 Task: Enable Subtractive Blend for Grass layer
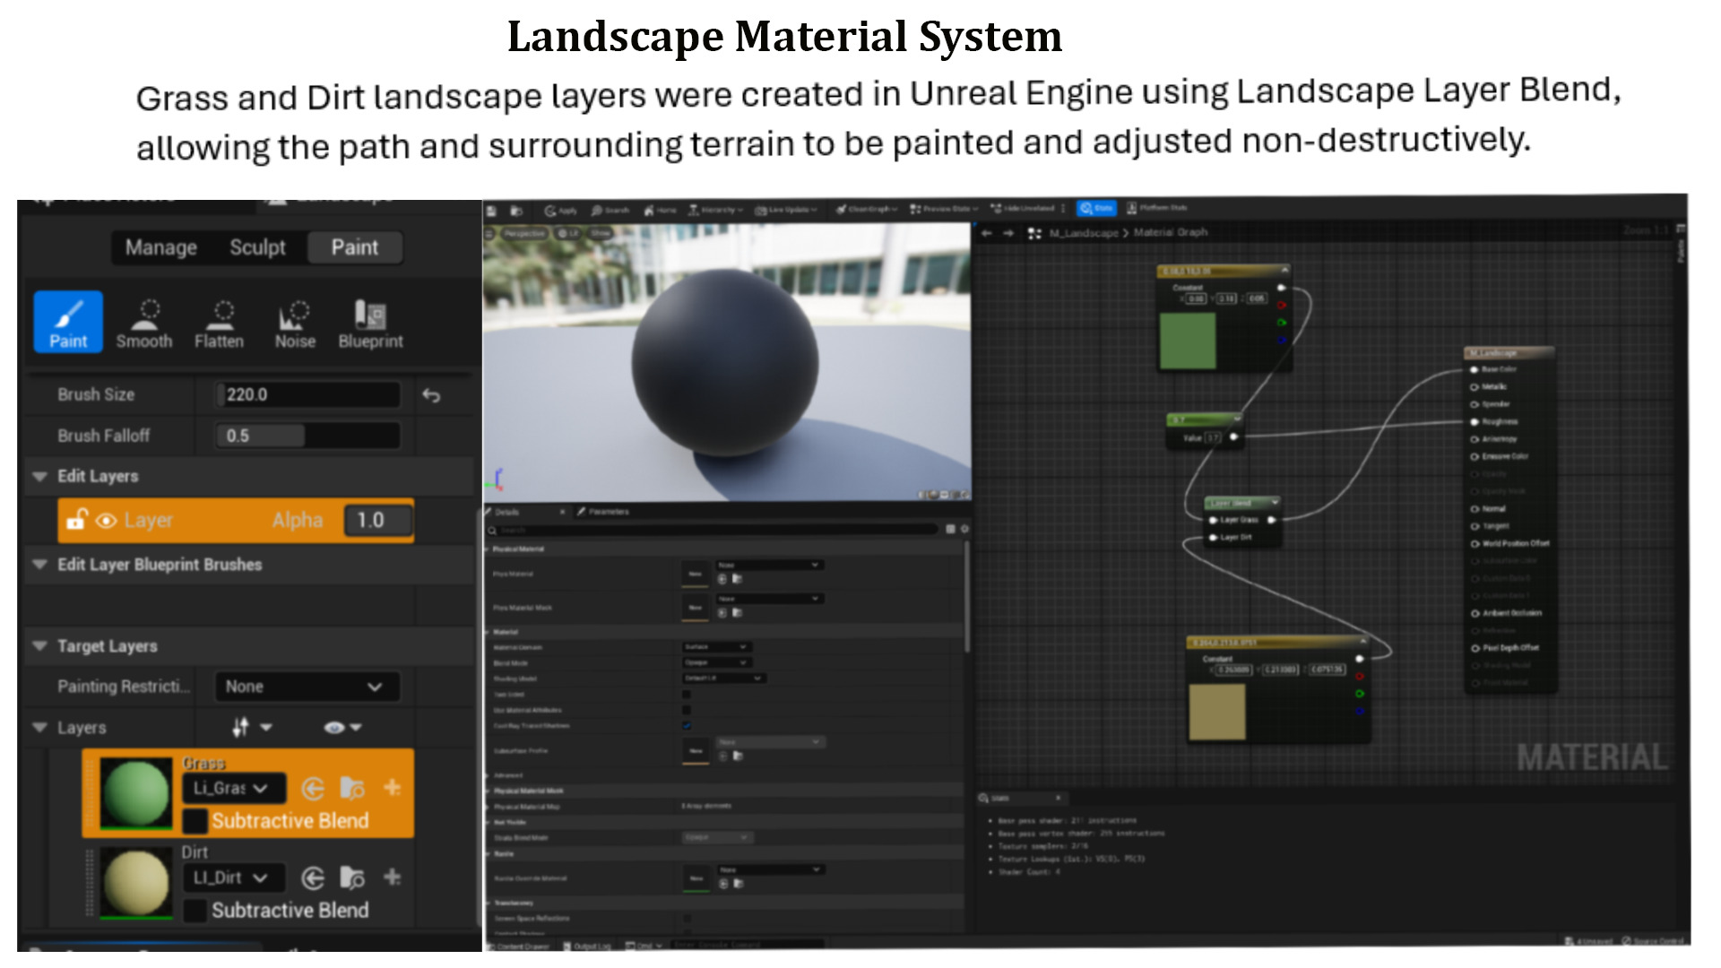(x=195, y=821)
